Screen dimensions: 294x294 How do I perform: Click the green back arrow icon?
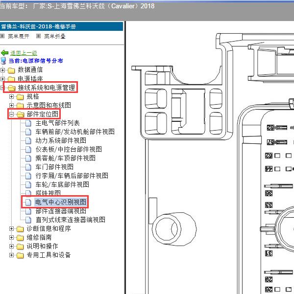tap(5, 53)
